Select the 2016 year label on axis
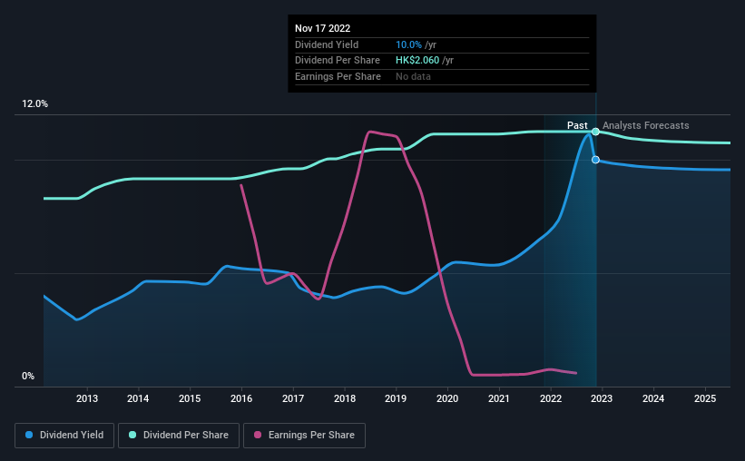 coord(241,398)
